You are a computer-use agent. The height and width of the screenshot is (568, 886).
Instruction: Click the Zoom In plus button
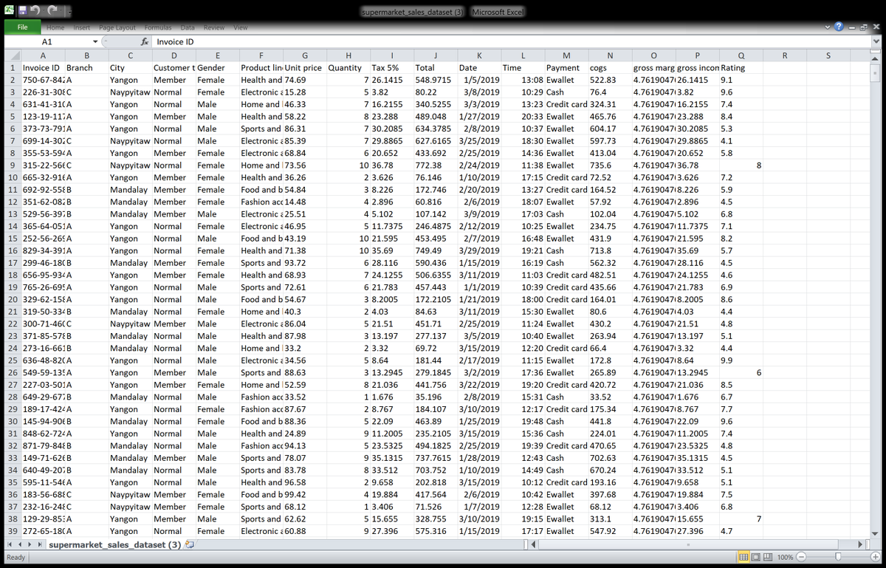click(x=875, y=557)
